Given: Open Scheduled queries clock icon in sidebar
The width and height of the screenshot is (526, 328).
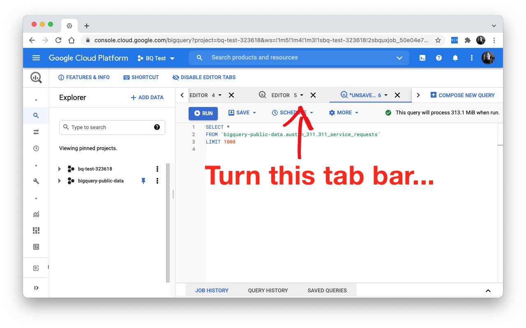Looking at the screenshot, I should click(x=36, y=148).
